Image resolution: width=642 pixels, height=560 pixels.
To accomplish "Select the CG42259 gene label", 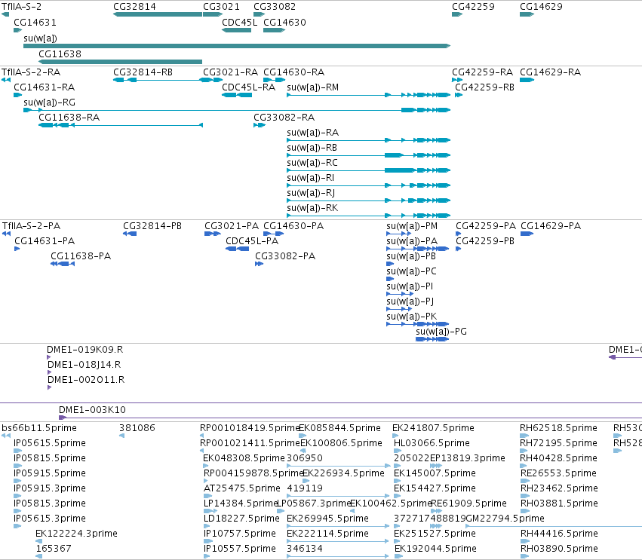I will click(x=473, y=7).
